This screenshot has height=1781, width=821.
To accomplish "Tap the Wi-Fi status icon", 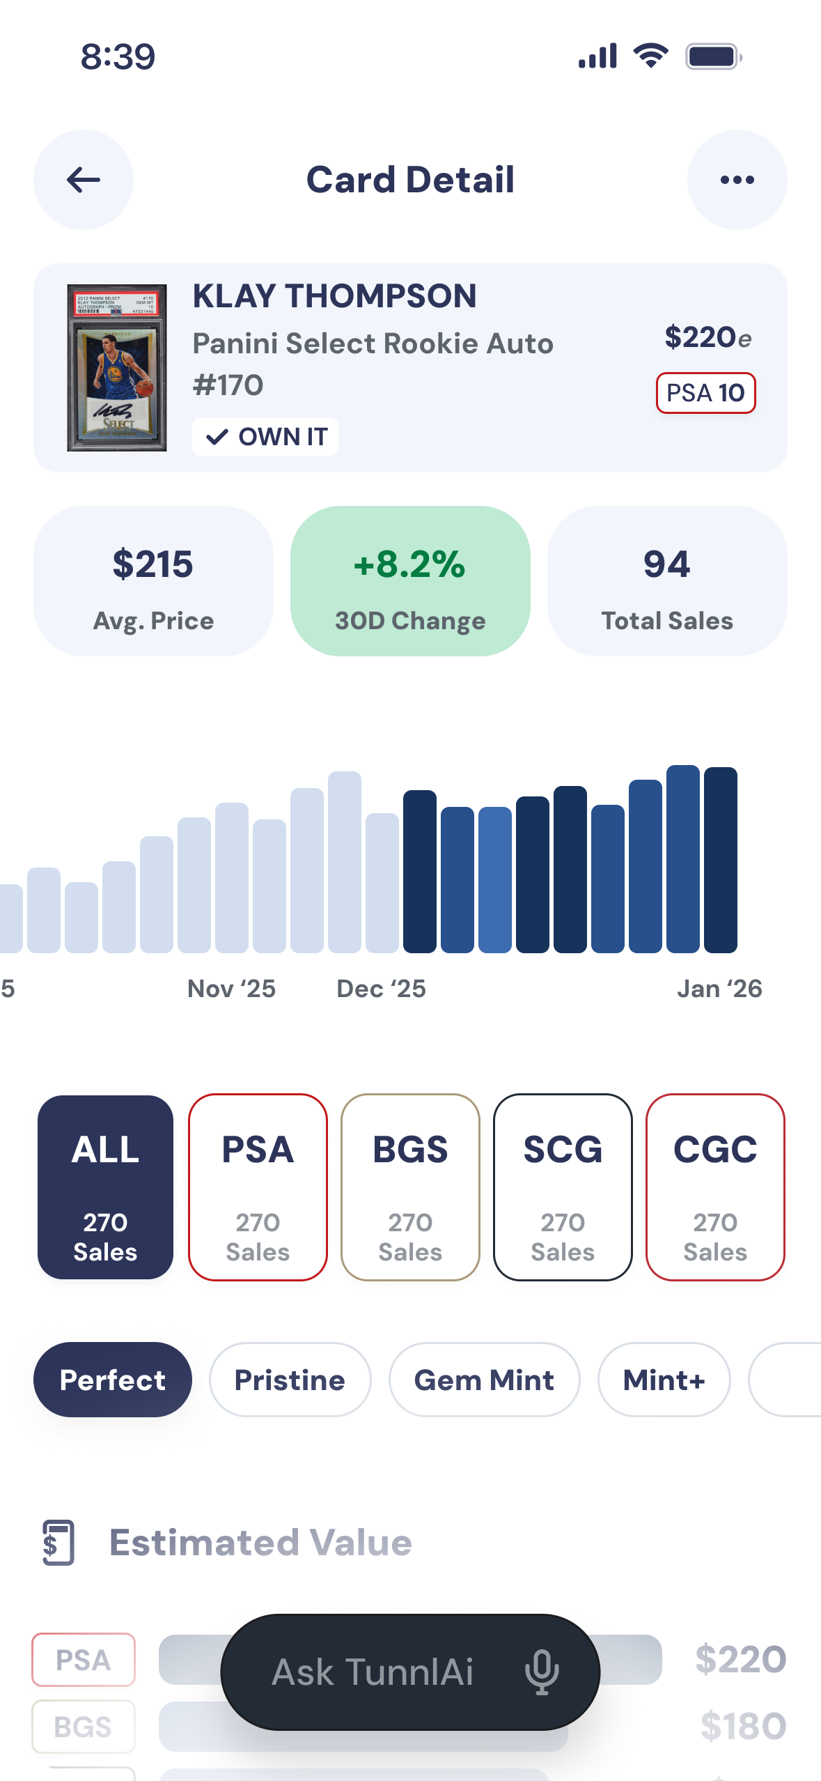I will (650, 56).
